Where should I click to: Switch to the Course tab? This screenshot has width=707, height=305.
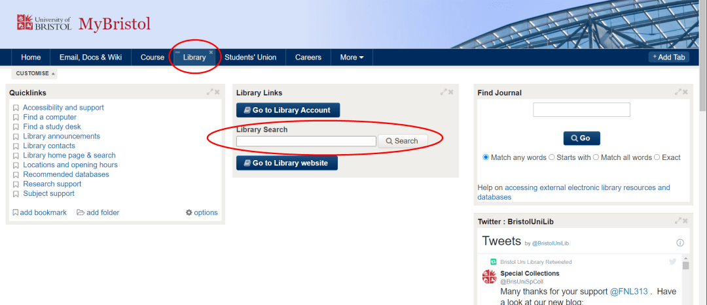pos(153,57)
